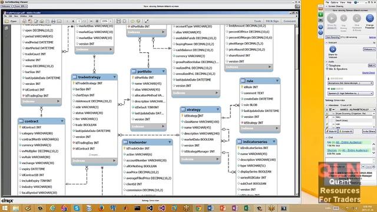377x212 pixels.
Task: Open the Fill & Sign pane
Action: pos(272,21)
